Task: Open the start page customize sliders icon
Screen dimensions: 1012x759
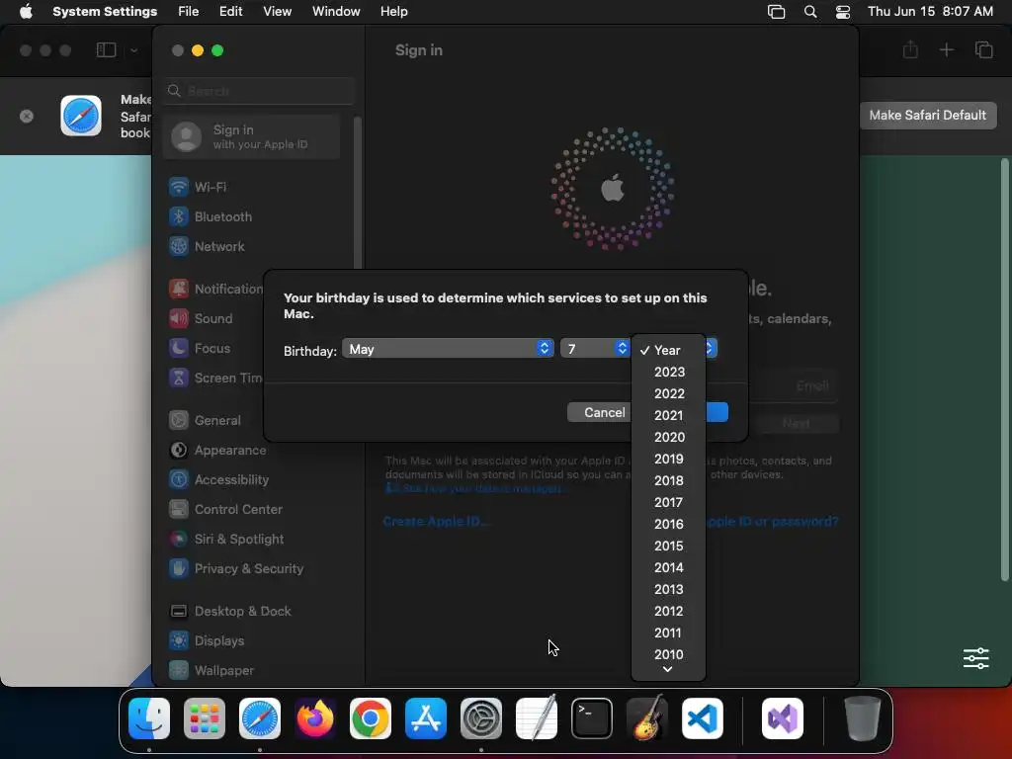Action: click(975, 658)
